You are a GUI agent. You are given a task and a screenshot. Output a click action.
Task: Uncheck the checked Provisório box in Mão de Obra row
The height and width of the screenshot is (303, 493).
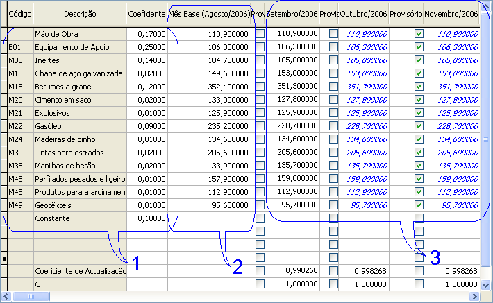coord(419,33)
